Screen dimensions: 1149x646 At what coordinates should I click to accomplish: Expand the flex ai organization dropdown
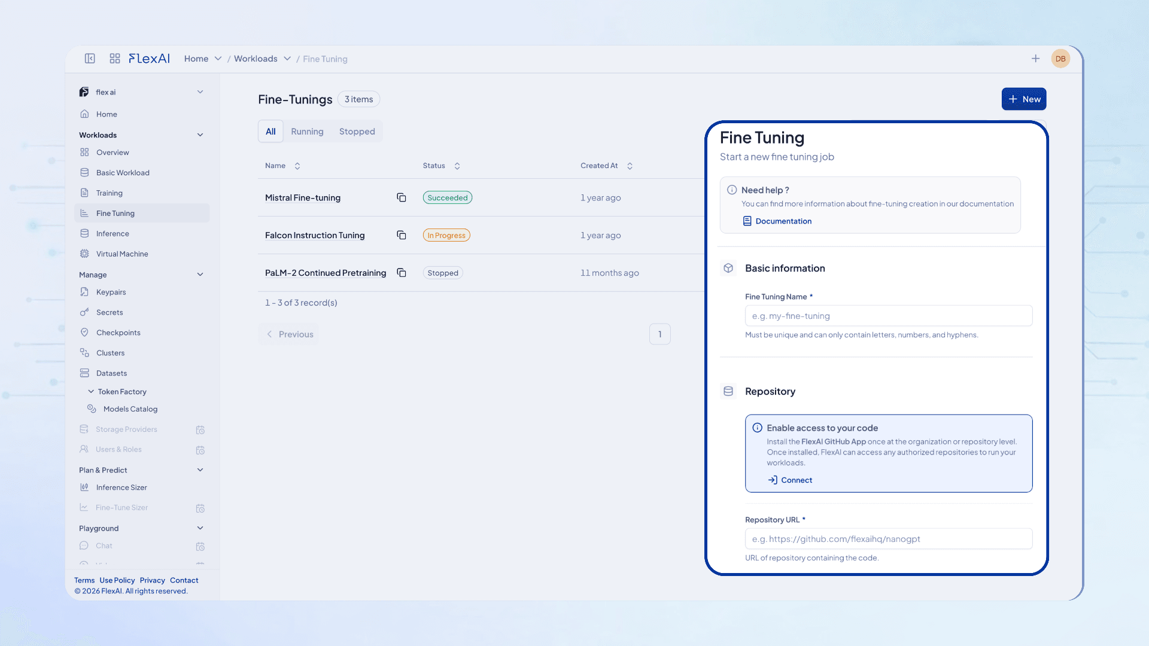click(200, 92)
